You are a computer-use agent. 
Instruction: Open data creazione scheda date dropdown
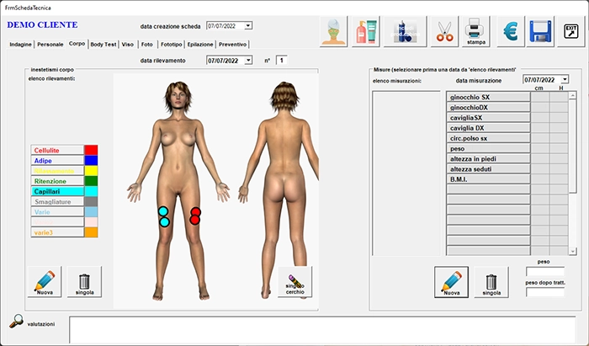tap(248, 26)
